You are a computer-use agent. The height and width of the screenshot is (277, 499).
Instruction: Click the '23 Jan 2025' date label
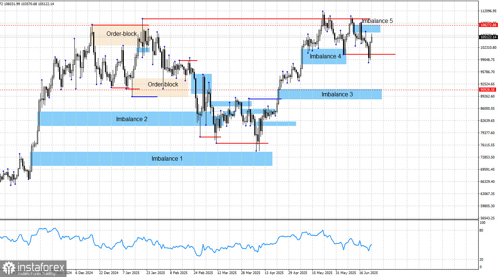pyautogui.click(x=156, y=273)
